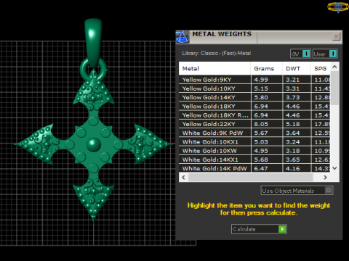Click the Metal Weights tool icon
The width and height of the screenshot is (349, 261).
(182, 37)
